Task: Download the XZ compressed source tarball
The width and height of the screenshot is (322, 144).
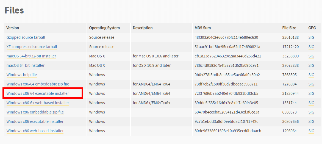Action: (32, 47)
